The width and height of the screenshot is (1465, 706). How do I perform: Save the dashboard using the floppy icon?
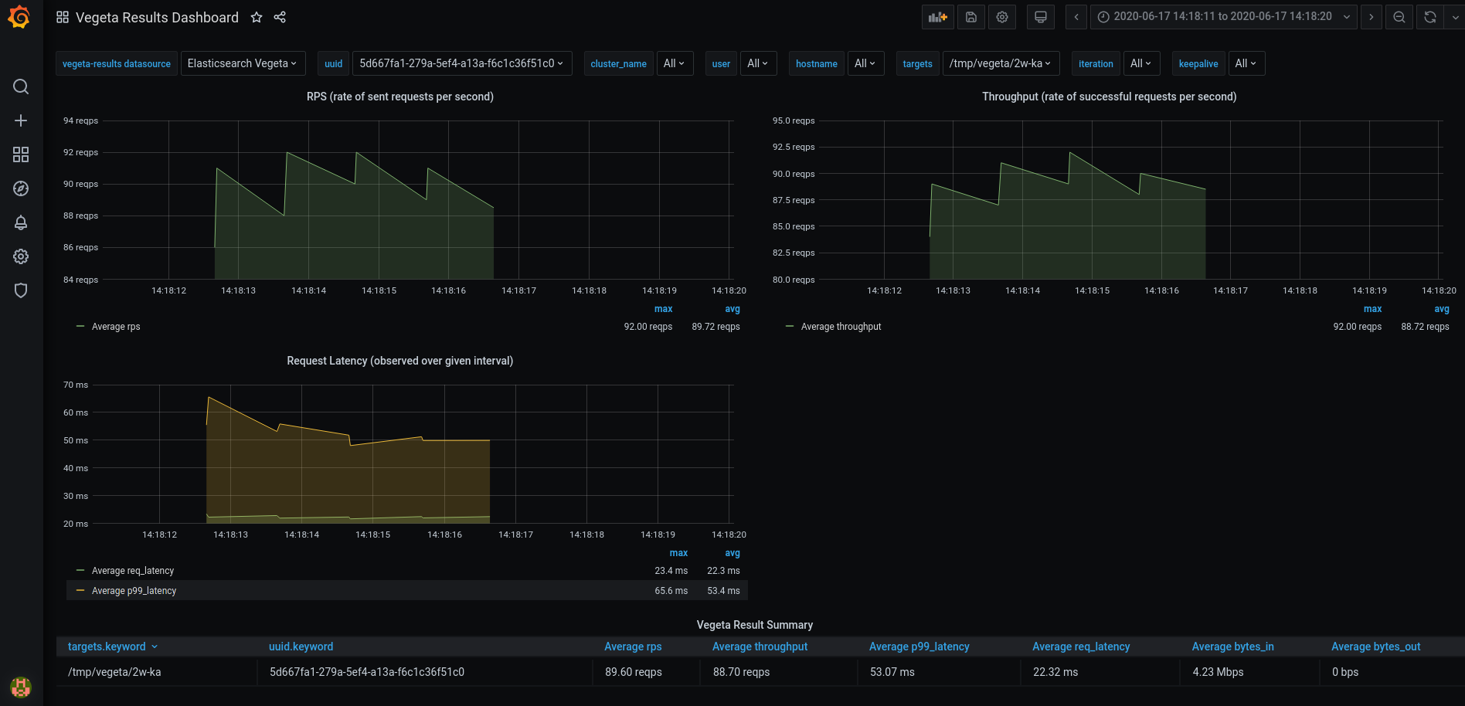(x=971, y=17)
